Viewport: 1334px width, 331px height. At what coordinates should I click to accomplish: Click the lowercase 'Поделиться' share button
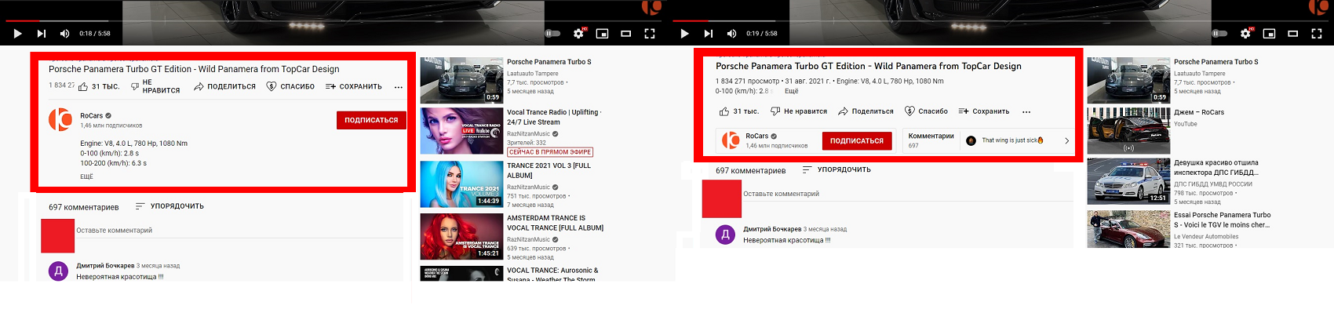(866, 111)
